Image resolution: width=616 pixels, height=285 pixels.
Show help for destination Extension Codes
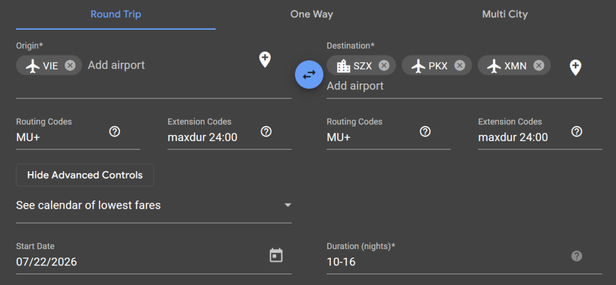click(577, 132)
